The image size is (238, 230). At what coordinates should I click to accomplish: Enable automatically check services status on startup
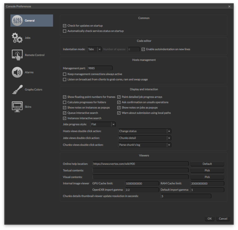tap(65, 31)
